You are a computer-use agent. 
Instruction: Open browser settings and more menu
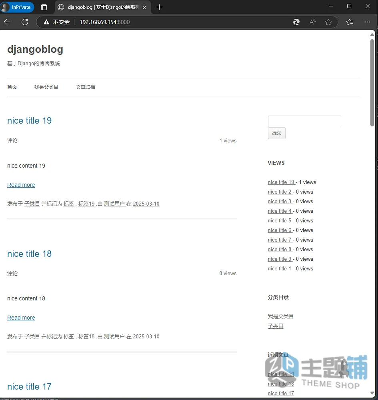tap(367, 22)
